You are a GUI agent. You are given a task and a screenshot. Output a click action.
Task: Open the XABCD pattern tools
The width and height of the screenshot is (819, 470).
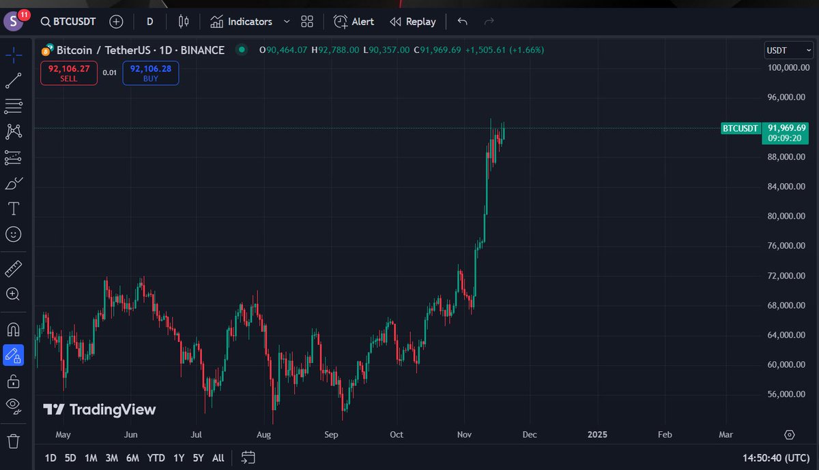click(x=14, y=131)
